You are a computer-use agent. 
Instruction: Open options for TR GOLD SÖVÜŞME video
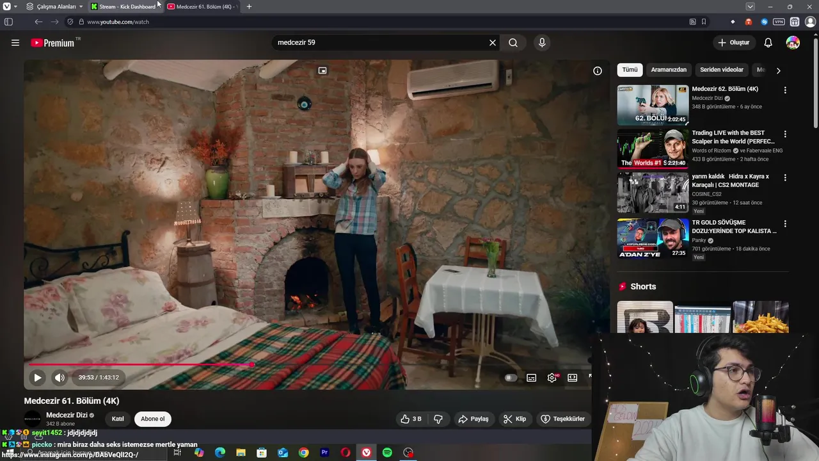(785, 223)
